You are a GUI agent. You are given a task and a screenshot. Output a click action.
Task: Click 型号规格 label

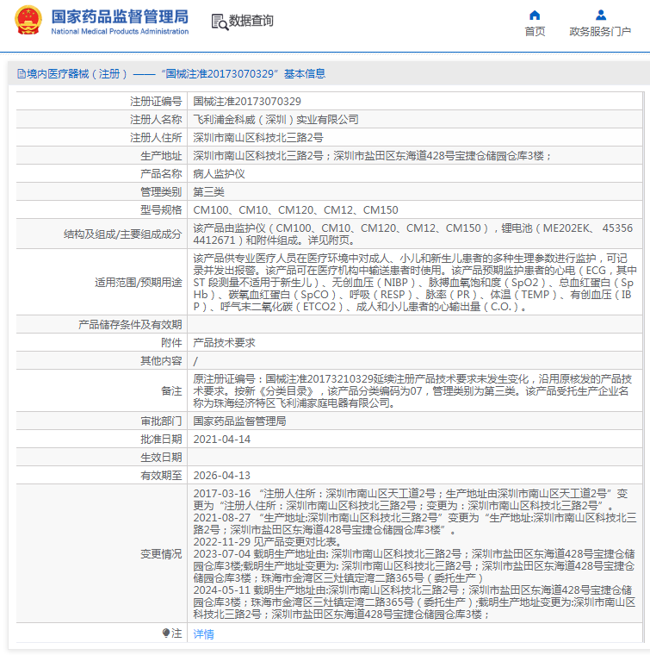coord(161,210)
